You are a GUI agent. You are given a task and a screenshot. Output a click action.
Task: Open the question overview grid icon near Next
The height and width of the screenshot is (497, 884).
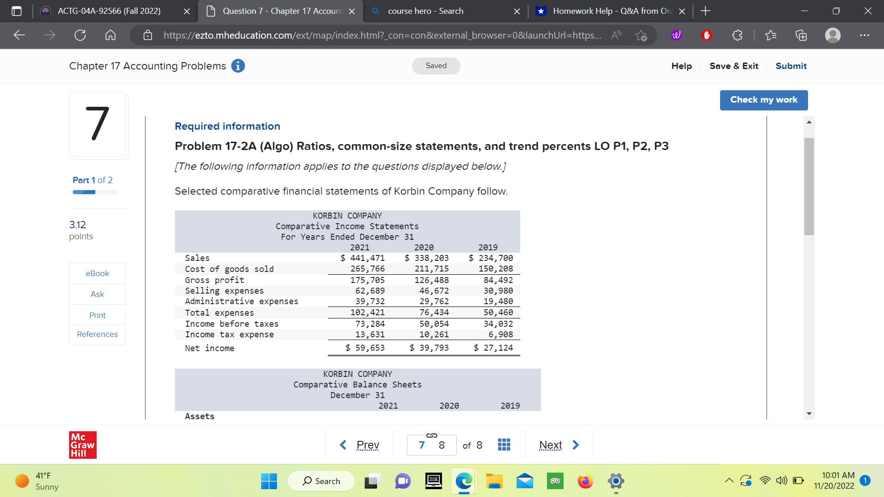pyautogui.click(x=504, y=445)
